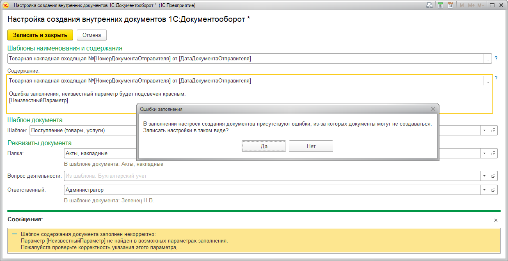This screenshot has width=508, height=261.
Task: Click into the name template input field
Action: (x=245, y=59)
